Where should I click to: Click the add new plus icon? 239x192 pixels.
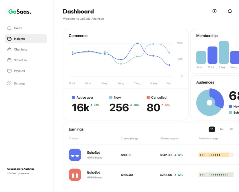(214, 11)
